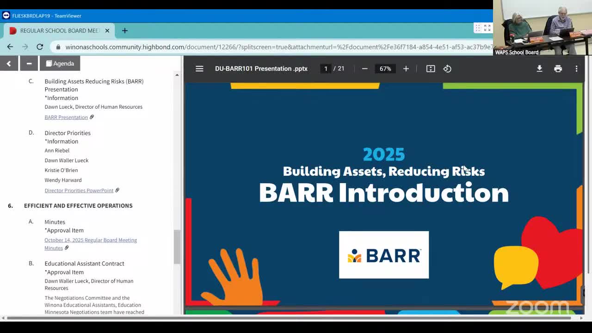This screenshot has height=333, width=592.
Task: Open the BARR Presentation attachment link
Action: tap(66, 117)
